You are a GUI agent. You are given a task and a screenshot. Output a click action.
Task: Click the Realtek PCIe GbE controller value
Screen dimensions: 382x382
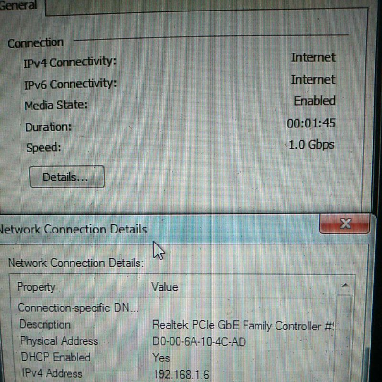(x=244, y=326)
